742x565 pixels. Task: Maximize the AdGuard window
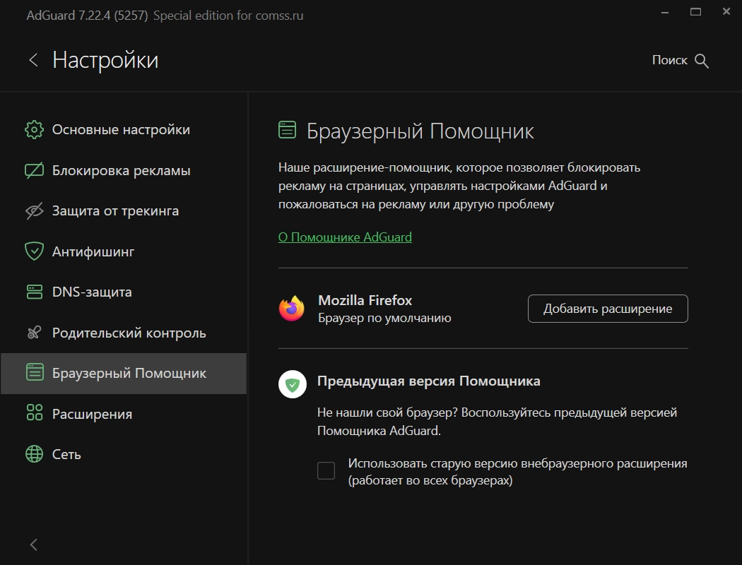point(696,12)
